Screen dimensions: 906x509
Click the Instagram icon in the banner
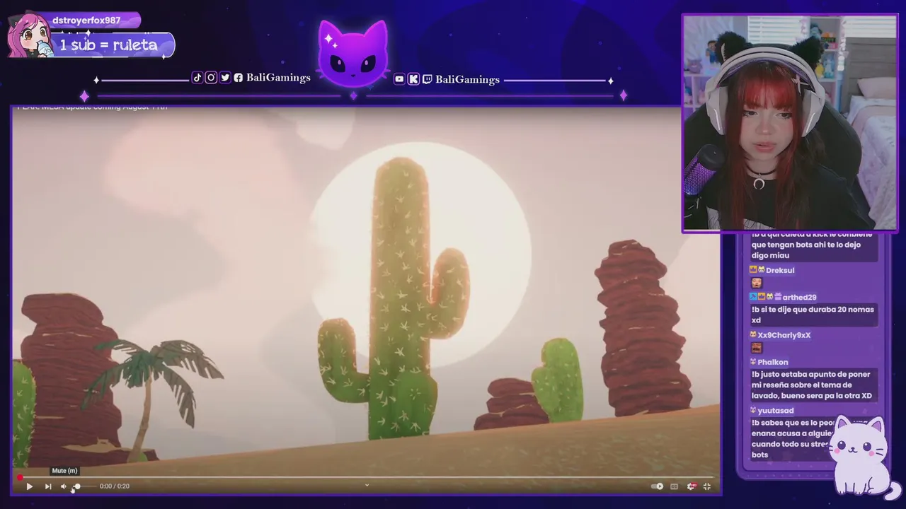pos(211,78)
